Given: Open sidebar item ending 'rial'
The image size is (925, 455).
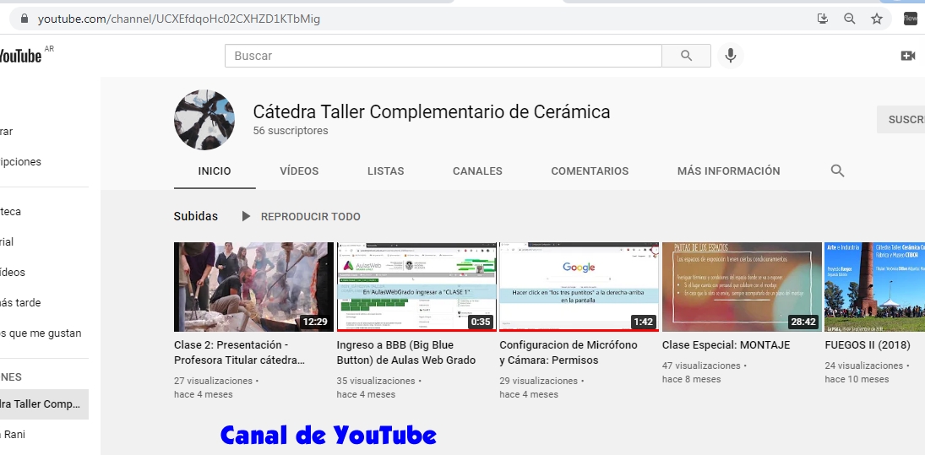Looking at the screenshot, I should click(x=7, y=241).
